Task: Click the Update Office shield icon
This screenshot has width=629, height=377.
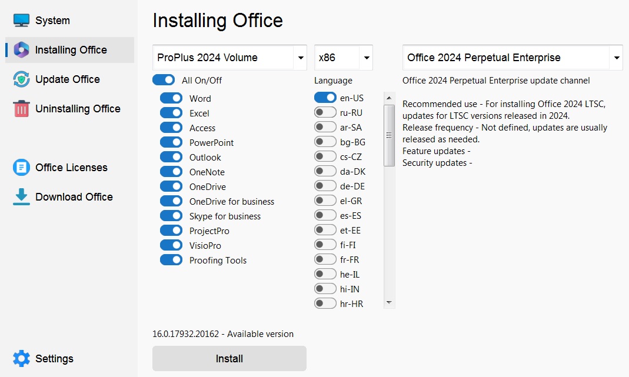Action: [x=21, y=79]
